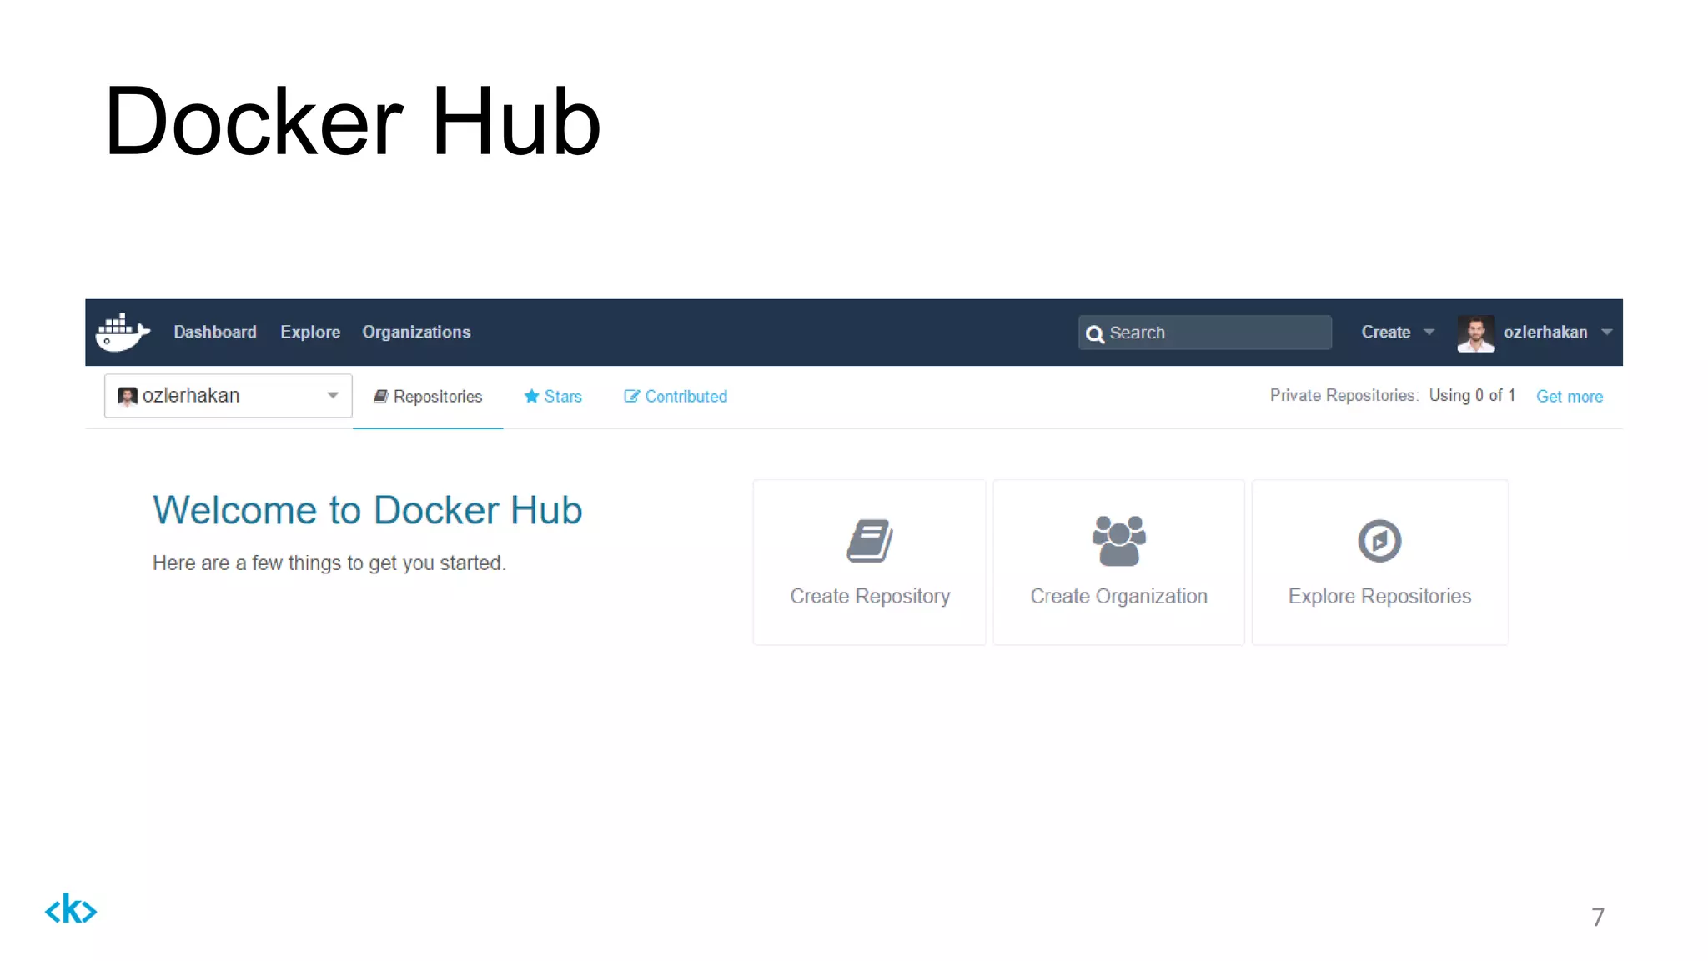The height and width of the screenshot is (961, 1708).
Task: Click the Explore Repositories card
Action: (1379, 562)
